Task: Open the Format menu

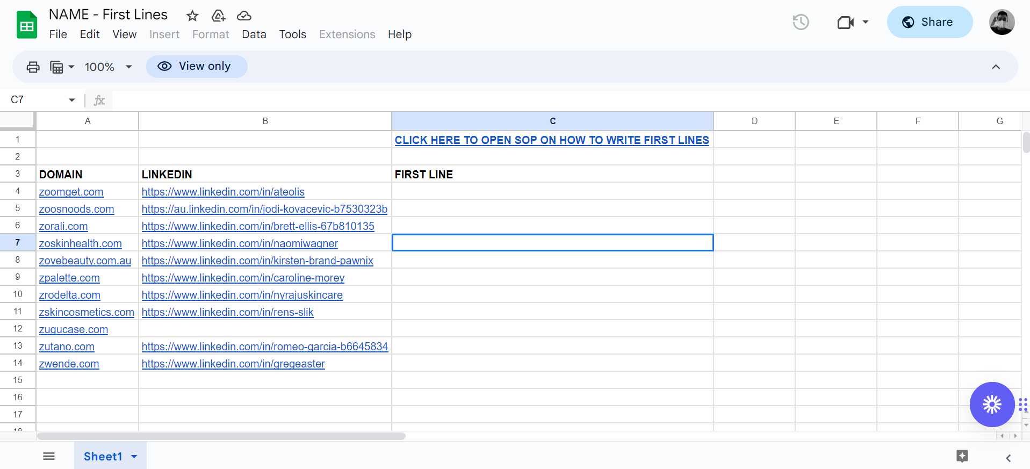Action: click(x=211, y=34)
